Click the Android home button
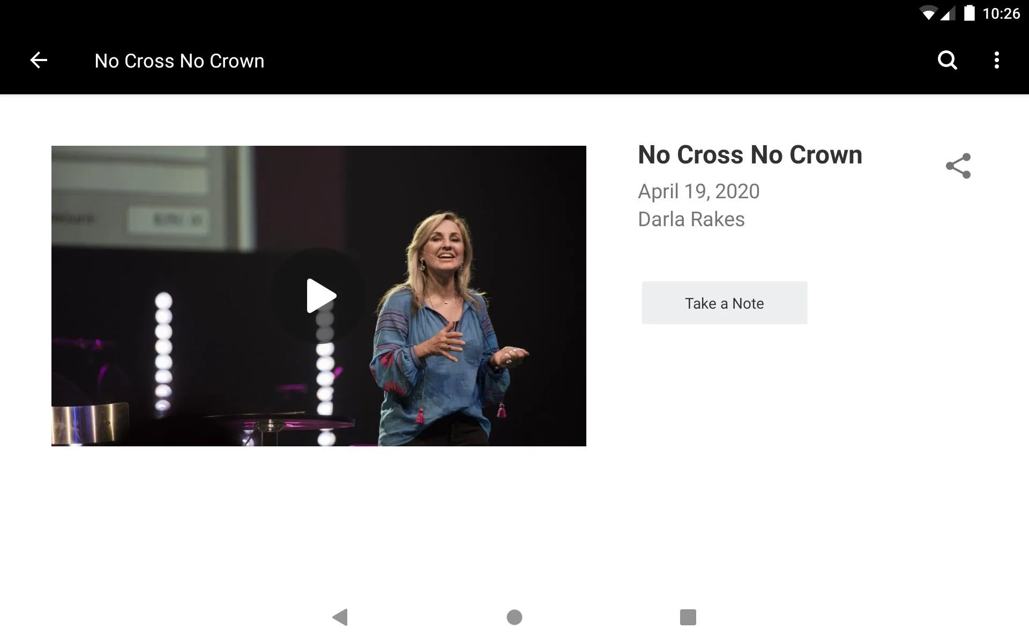Screen dimensions: 1029x643 (x=514, y=615)
